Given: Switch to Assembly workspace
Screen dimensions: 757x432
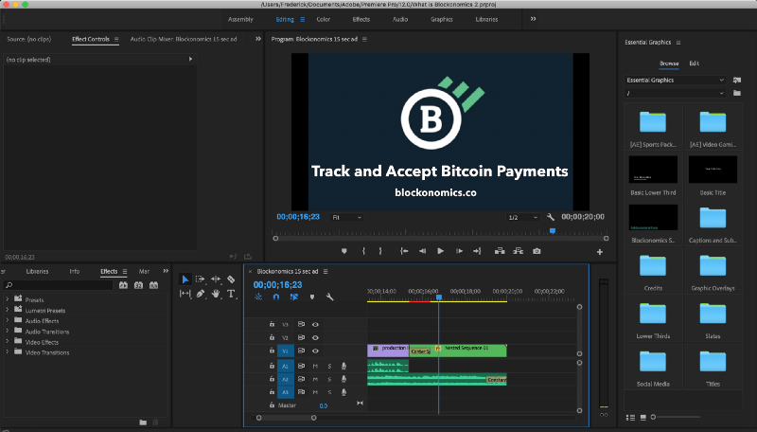Looking at the screenshot, I should [240, 19].
